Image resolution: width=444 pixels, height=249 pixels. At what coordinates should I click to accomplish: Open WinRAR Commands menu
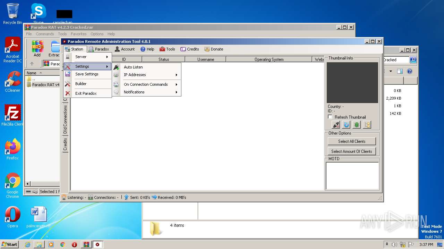click(x=45, y=34)
